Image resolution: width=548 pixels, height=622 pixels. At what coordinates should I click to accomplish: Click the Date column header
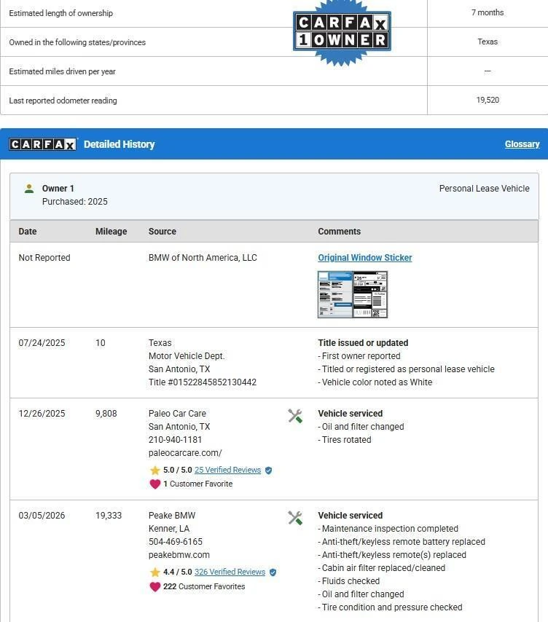[x=28, y=232]
